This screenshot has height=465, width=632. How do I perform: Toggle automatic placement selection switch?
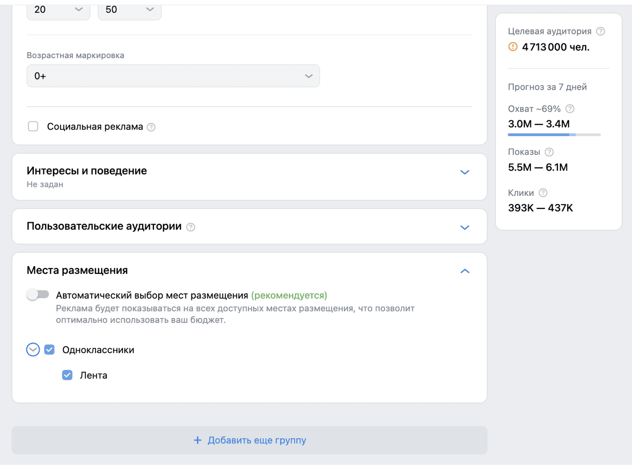coord(38,295)
